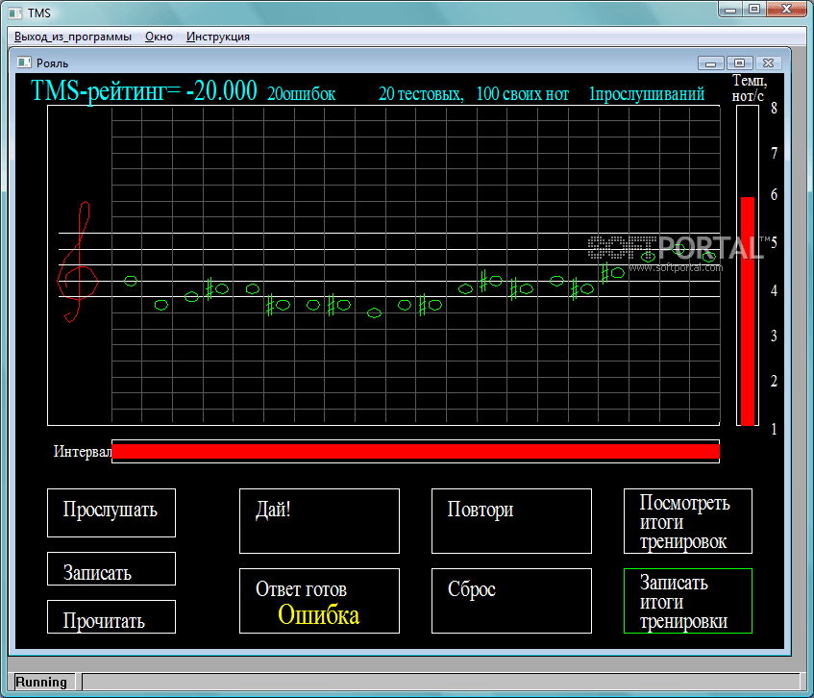The width and height of the screenshot is (814, 698).
Task: Minimize the Рояль child window
Action: click(x=711, y=63)
